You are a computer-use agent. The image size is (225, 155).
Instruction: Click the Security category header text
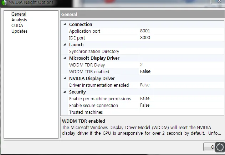pos(77,92)
